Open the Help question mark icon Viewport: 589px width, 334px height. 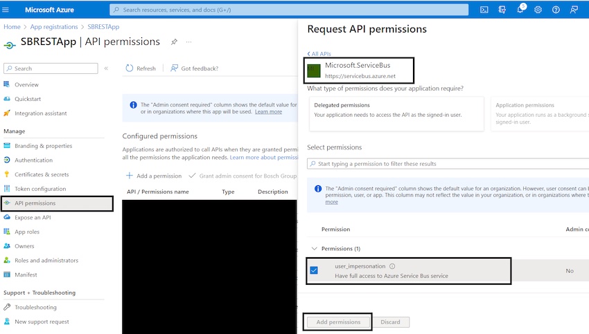(556, 10)
